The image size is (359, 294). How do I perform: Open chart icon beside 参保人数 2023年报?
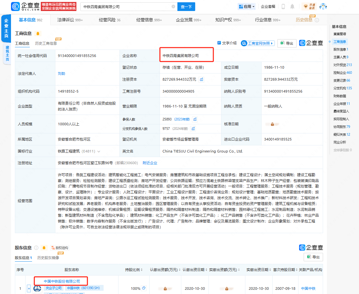pos(195,119)
